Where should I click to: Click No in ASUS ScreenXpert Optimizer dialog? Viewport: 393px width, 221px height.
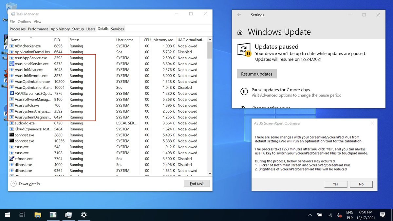pos(361,184)
